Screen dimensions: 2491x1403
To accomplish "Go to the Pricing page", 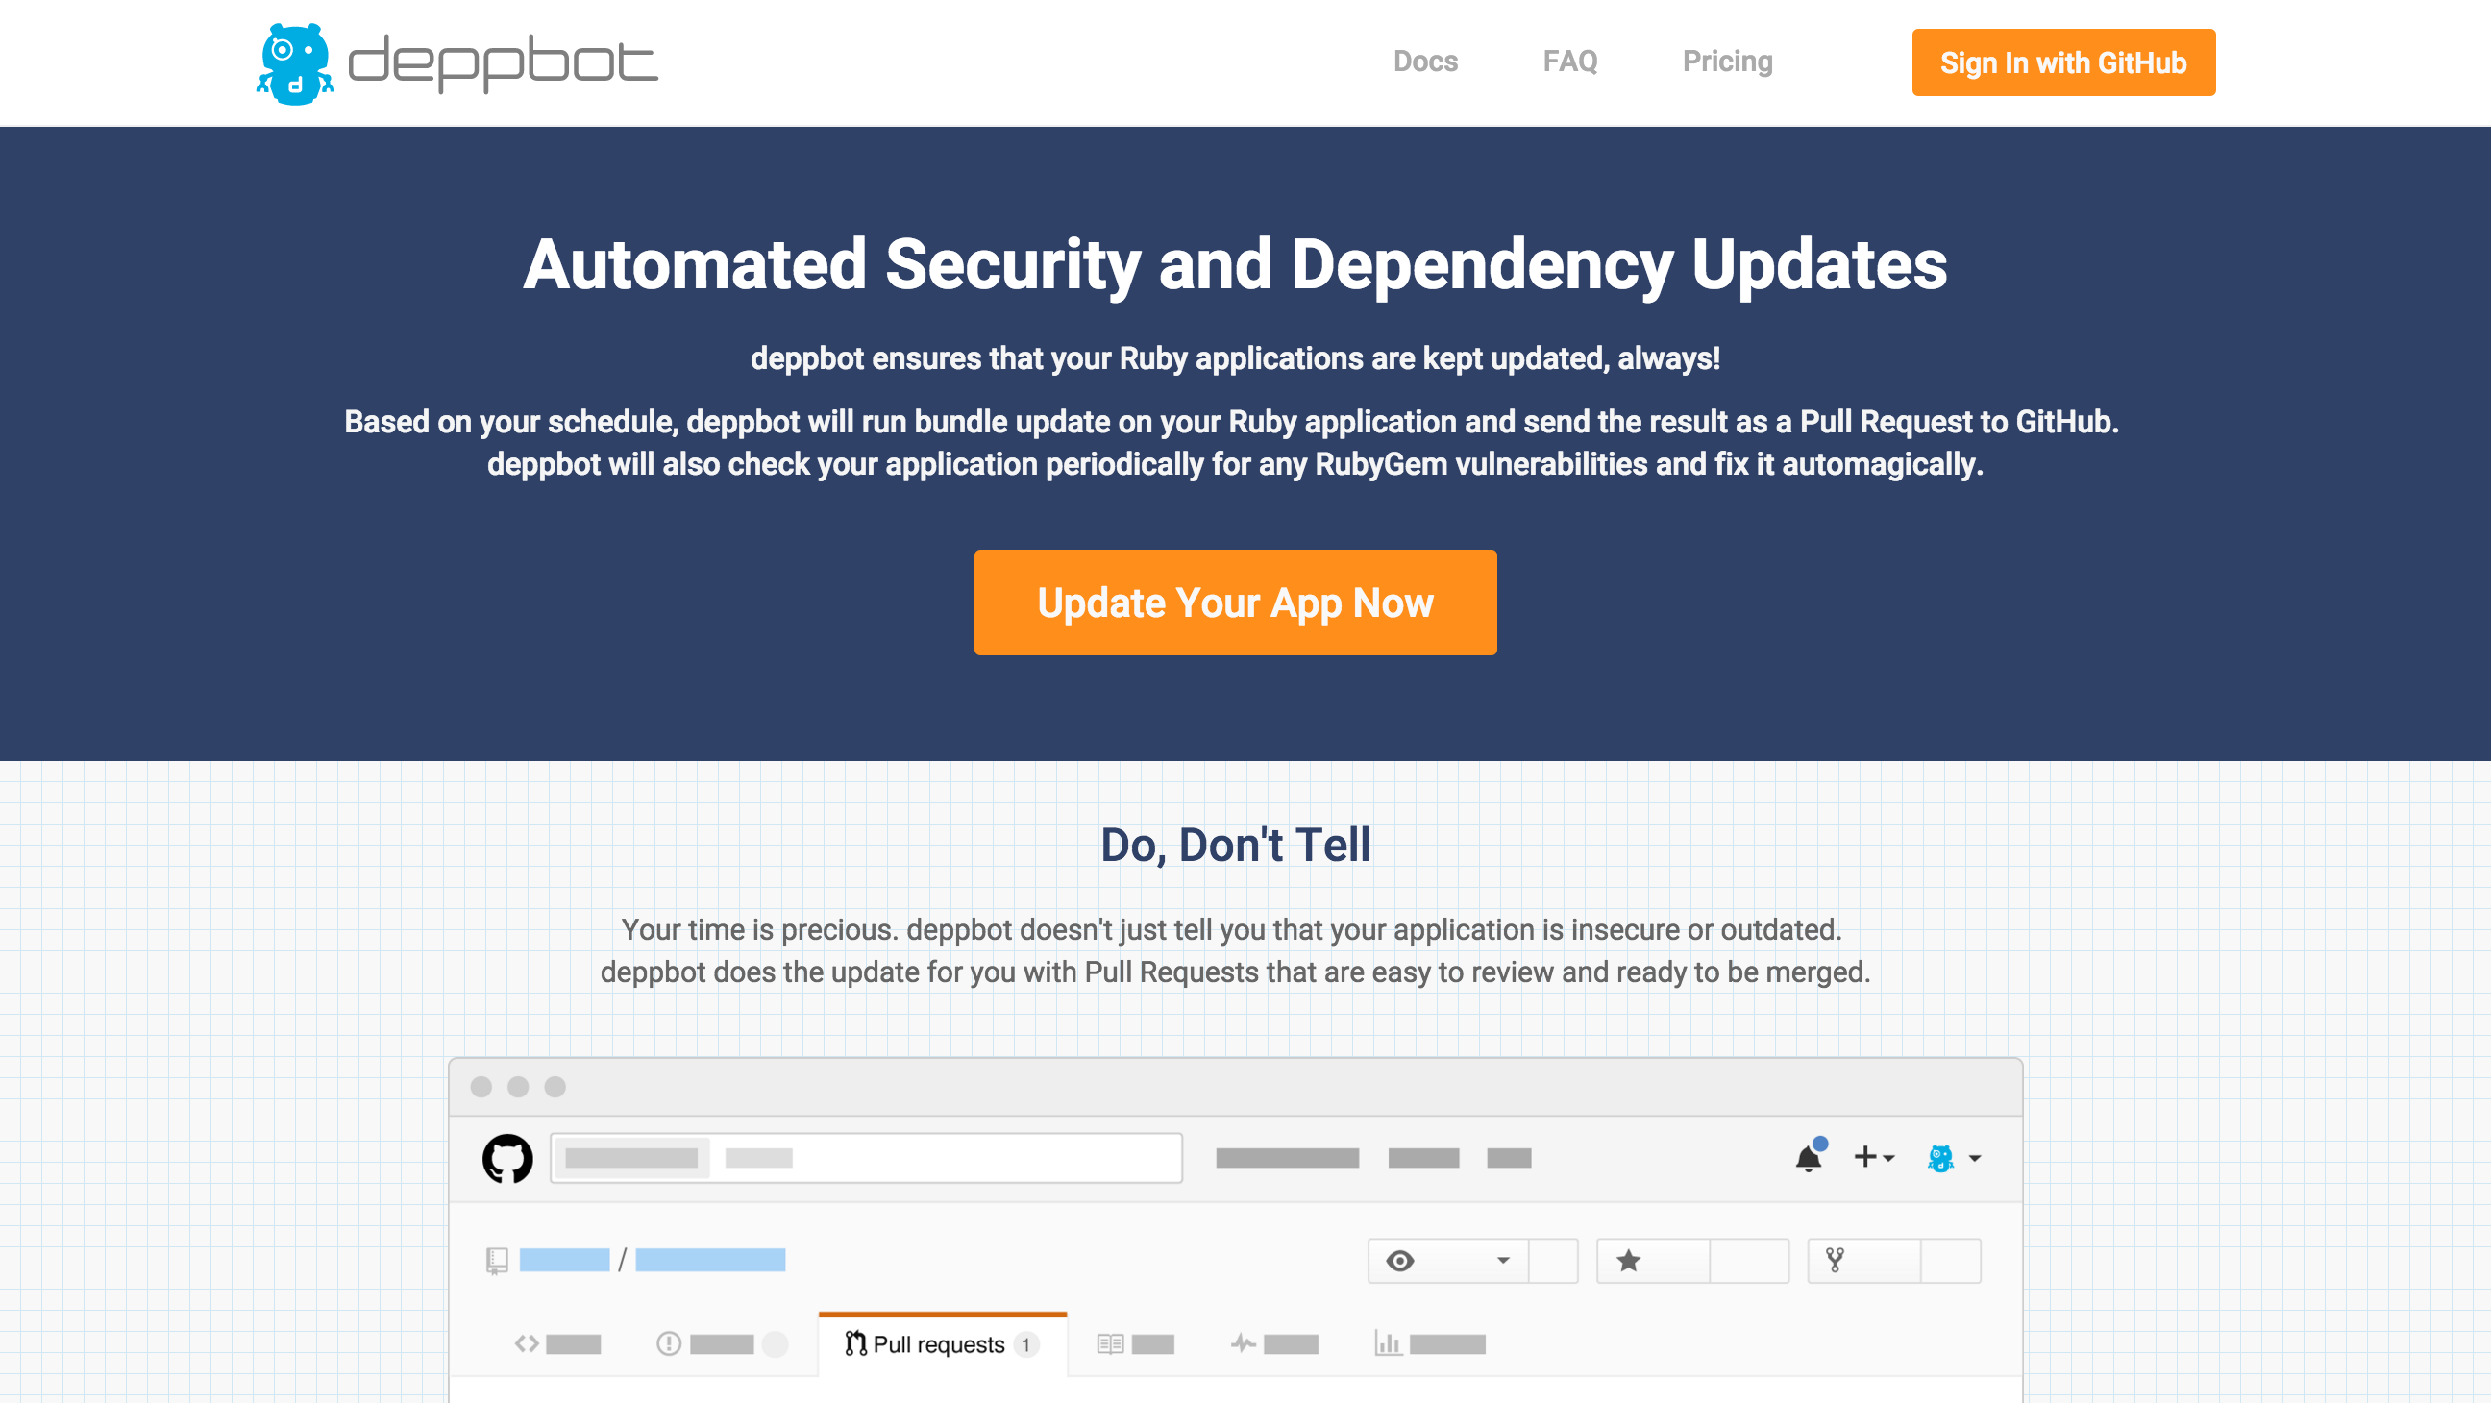I will click(x=1727, y=62).
